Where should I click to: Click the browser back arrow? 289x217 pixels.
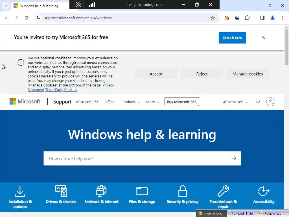pos(6,18)
